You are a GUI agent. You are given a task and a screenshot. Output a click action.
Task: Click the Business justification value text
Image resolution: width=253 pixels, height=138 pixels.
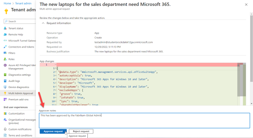pyautogui.click(x=129, y=52)
